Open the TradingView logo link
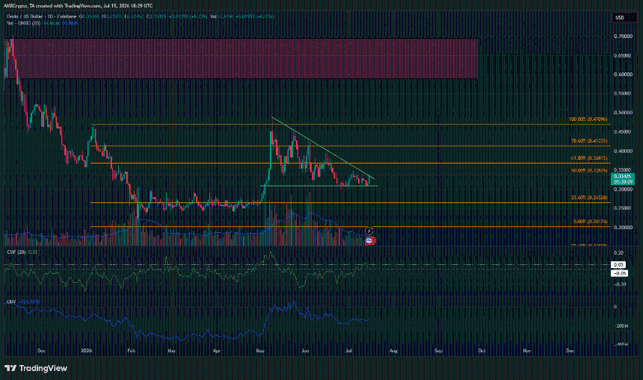 36,368
